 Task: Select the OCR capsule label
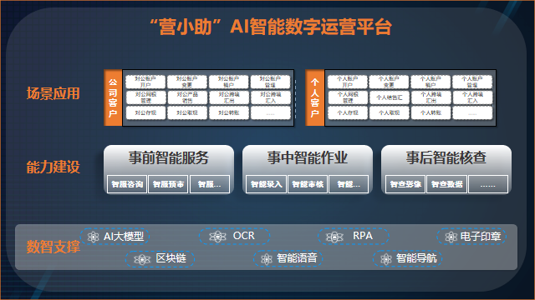click(x=243, y=236)
